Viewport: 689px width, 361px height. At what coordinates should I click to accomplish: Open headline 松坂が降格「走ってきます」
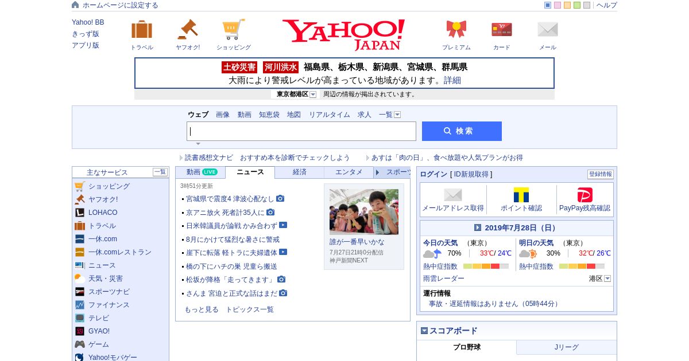pyautogui.click(x=230, y=280)
